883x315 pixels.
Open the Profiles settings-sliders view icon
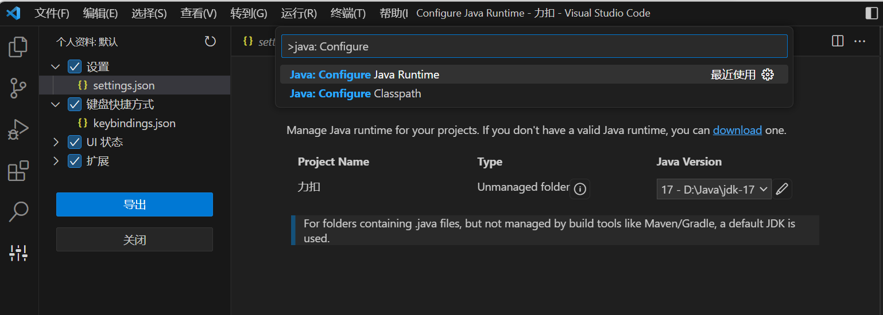click(18, 253)
